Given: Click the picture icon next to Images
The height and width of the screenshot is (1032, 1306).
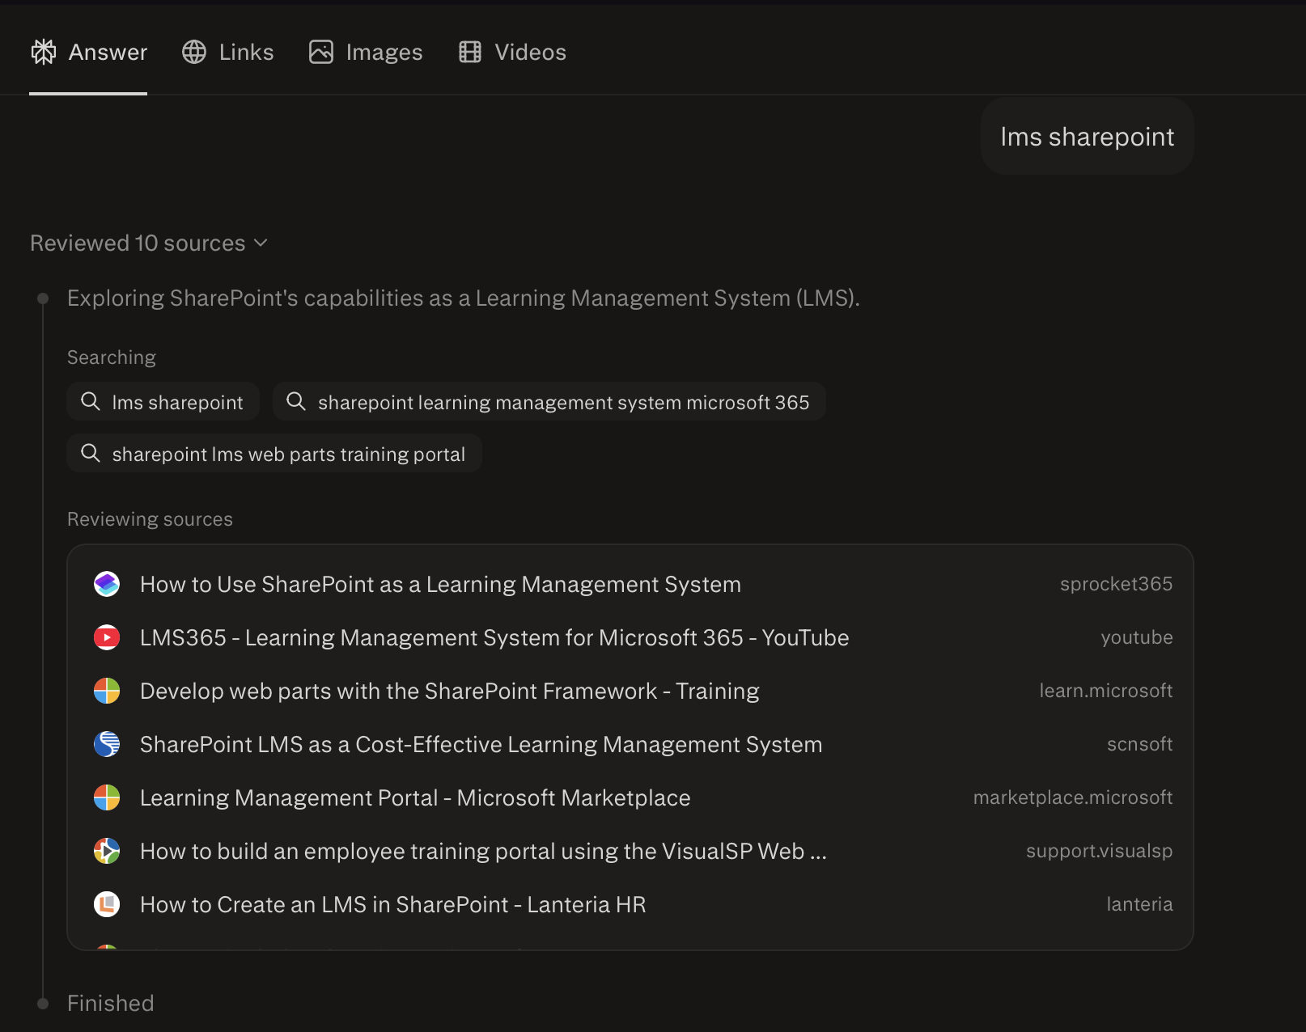Looking at the screenshot, I should [x=320, y=52].
